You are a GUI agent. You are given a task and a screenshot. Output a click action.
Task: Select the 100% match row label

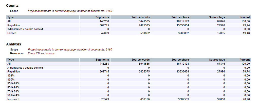click(11, 80)
